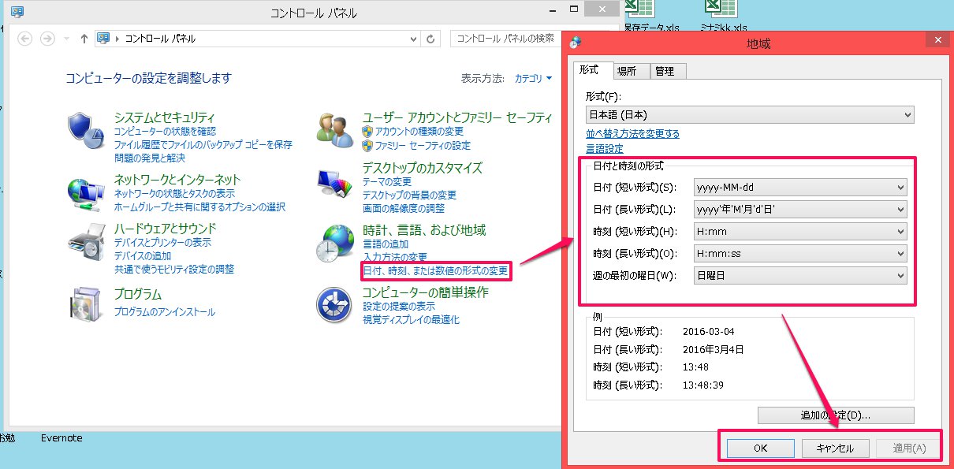Image resolution: width=954 pixels, height=469 pixels.
Task: Click 画面の解像度の調整 link
Action: coord(404,208)
